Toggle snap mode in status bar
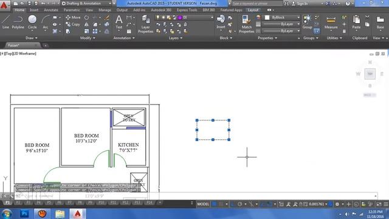 (x=221, y=204)
